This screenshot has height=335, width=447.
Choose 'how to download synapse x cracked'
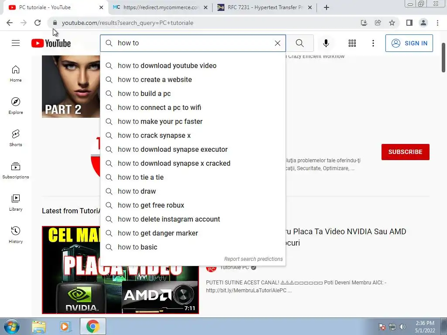click(x=193, y=163)
